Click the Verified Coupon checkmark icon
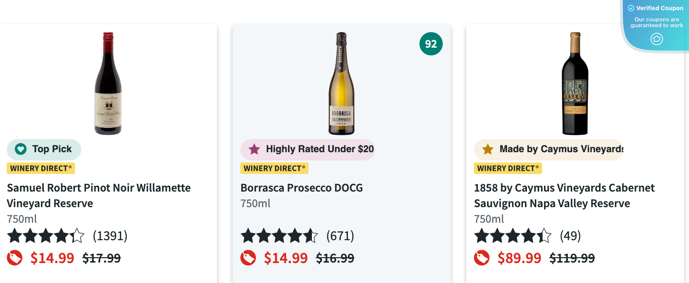 (631, 8)
